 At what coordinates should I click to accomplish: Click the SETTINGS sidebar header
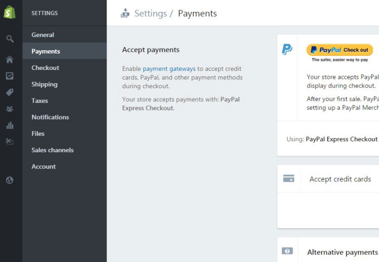44,13
